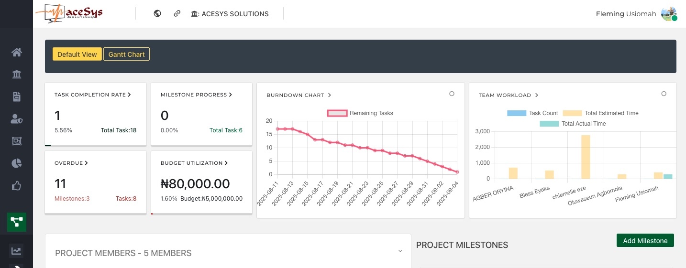Click the user shield icon in the sidebar
This screenshot has width=686, height=268.
pyautogui.click(x=17, y=119)
